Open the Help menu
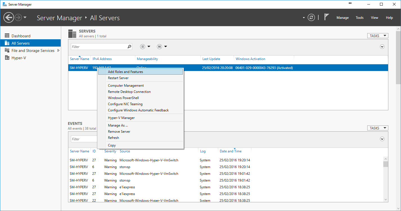The width and height of the screenshot is (401, 211). pyautogui.click(x=389, y=18)
